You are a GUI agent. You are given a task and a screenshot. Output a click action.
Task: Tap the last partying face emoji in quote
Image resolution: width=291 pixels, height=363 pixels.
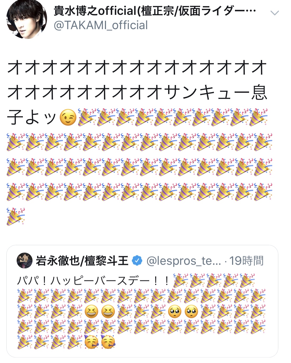point(108,342)
